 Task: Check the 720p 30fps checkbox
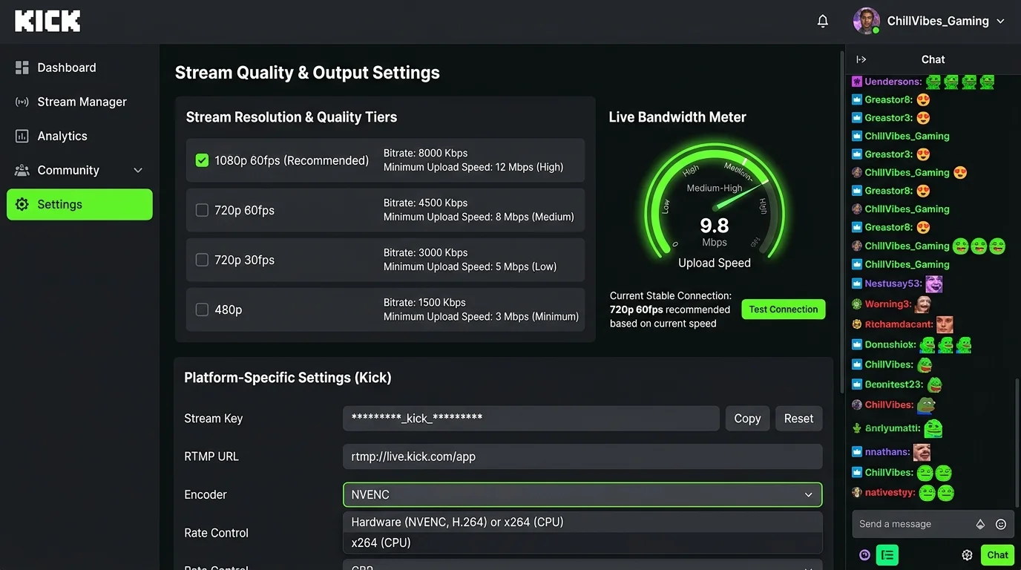click(202, 260)
